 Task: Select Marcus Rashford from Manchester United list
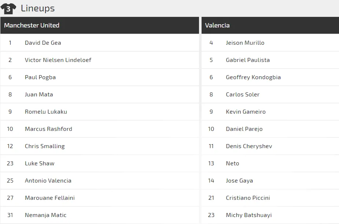[x=48, y=129]
